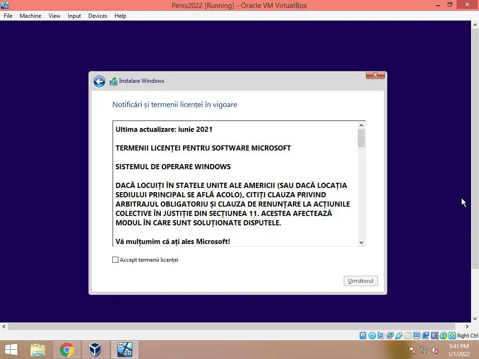Open the Input menu
This screenshot has height=359, width=479.
click(74, 16)
